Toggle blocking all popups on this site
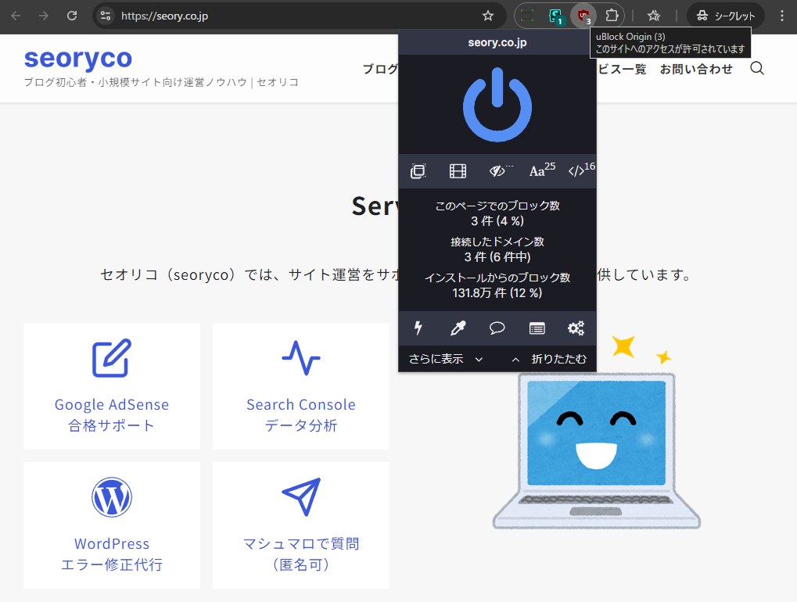Viewport: 797px width, 602px height. tap(418, 171)
